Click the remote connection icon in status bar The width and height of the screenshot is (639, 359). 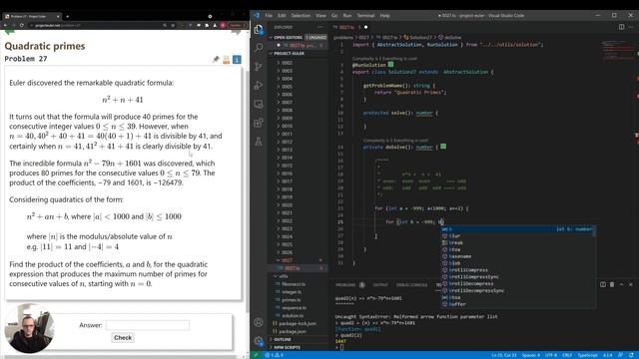click(x=256, y=355)
